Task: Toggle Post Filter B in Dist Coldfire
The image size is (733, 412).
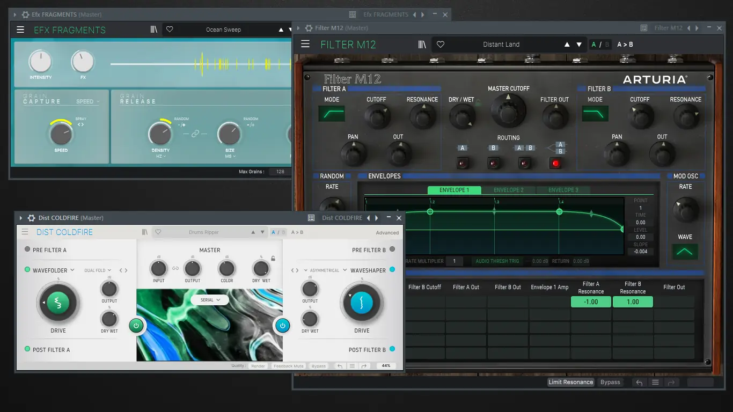Action: (x=392, y=349)
